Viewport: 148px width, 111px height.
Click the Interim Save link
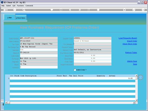[132, 61]
